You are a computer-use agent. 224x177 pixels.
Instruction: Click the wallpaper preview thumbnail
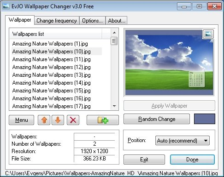tap(169, 63)
